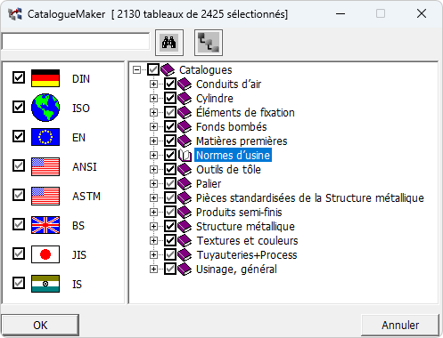
Task: Click the purple book icon of Catalogues
Action: 168,69
